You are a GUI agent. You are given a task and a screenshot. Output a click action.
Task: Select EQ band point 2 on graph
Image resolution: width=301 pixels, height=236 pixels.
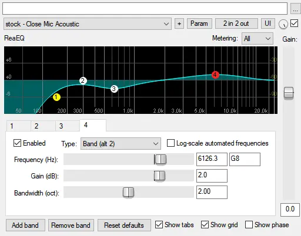click(83, 80)
